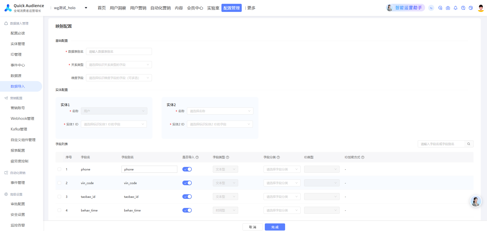Click the 数据接入管理 section icon
The height and width of the screenshot is (231, 487).
coord(6,23)
